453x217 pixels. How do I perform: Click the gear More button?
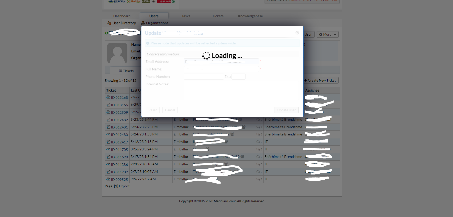(x=325, y=34)
